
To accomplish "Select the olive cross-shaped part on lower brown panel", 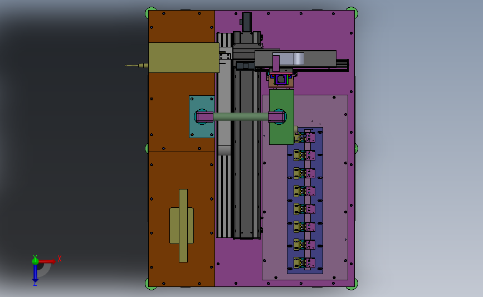I will point(183,226).
